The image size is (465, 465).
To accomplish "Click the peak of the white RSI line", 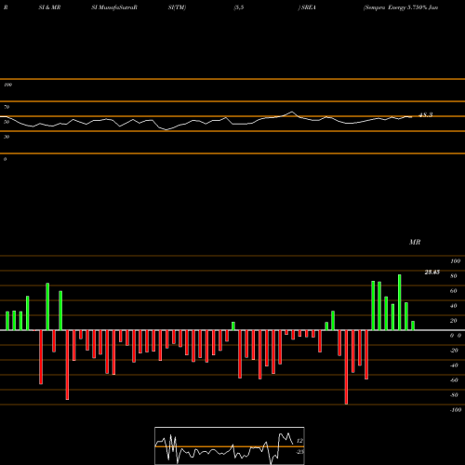I will (292, 112).
